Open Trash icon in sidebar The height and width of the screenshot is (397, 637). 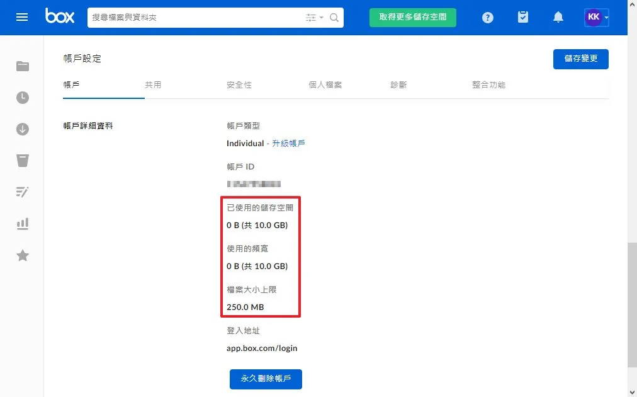[22, 161]
